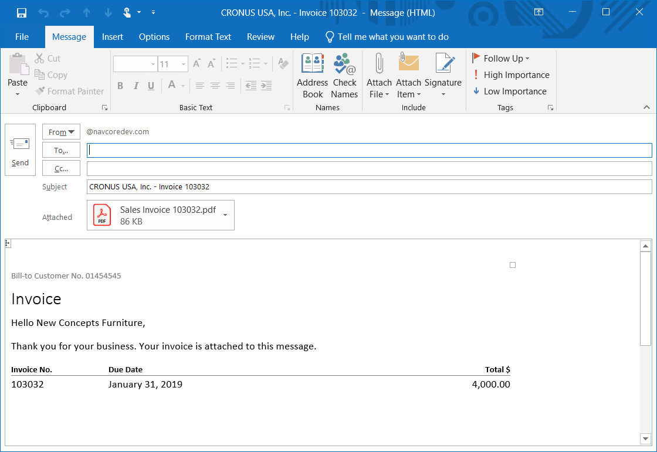Click the Save icon in title bar
Image resolution: width=657 pixels, height=452 pixels.
[22, 12]
